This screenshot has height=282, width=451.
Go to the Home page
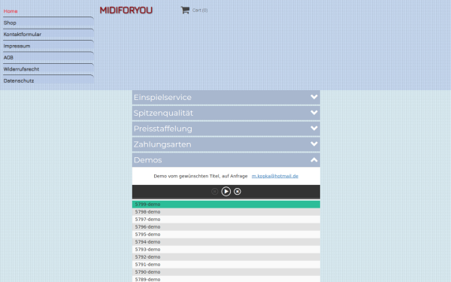(11, 11)
